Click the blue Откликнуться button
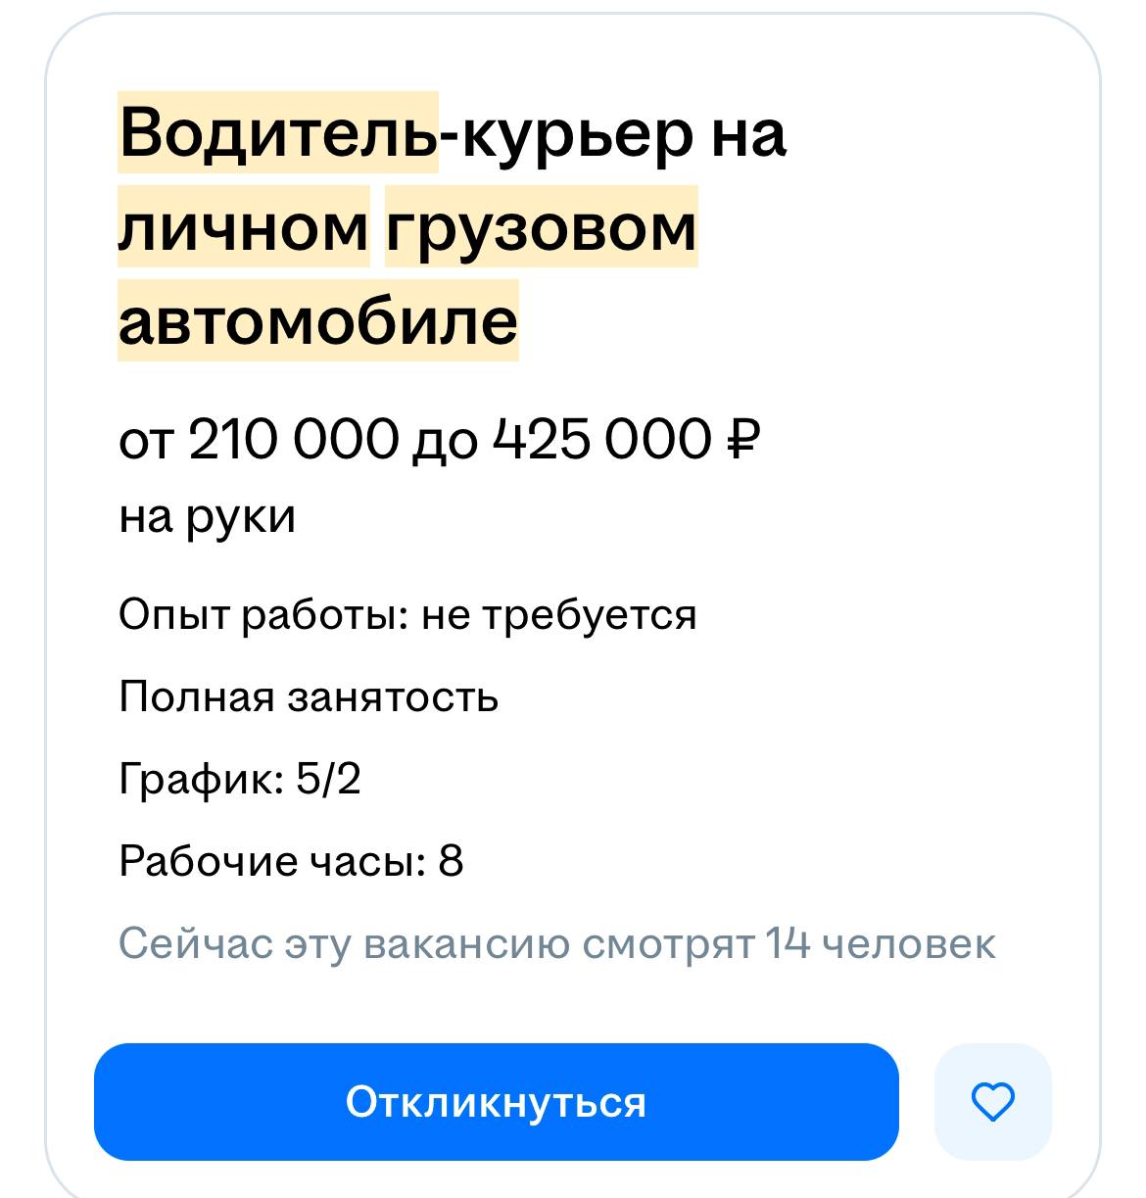1146x1198 pixels. tap(496, 1102)
